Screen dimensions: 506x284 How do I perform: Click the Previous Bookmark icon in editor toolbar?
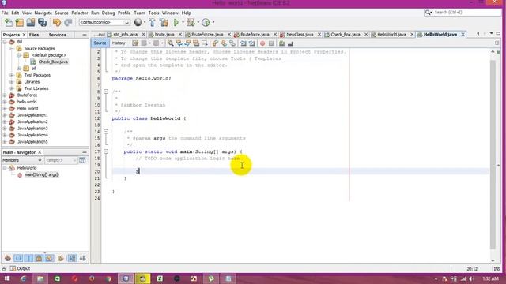coord(215,43)
